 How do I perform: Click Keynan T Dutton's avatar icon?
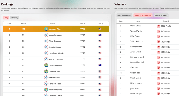point(46,59)
